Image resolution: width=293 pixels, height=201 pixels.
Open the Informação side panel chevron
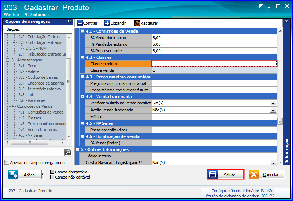click(x=286, y=21)
